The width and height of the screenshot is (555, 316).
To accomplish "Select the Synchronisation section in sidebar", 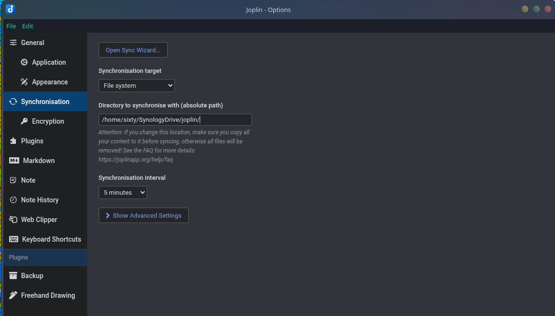I will pyautogui.click(x=45, y=102).
